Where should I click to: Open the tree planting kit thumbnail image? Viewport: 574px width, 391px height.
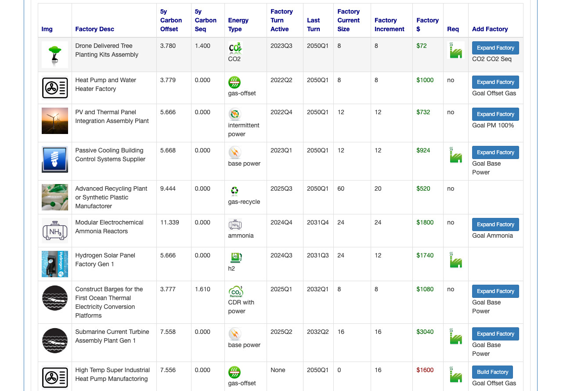[55, 54]
